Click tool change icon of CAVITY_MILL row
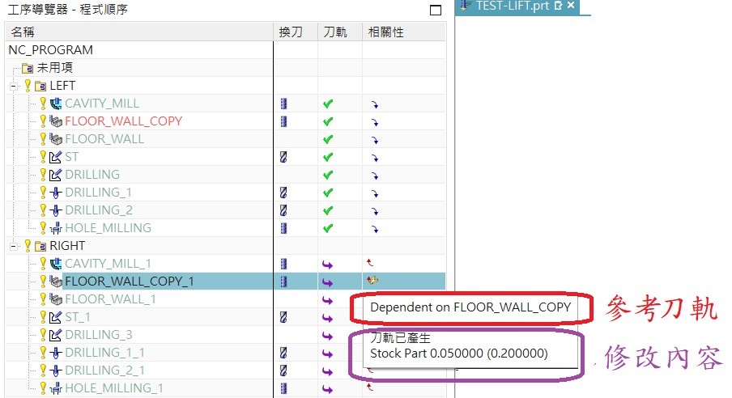 [283, 104]
